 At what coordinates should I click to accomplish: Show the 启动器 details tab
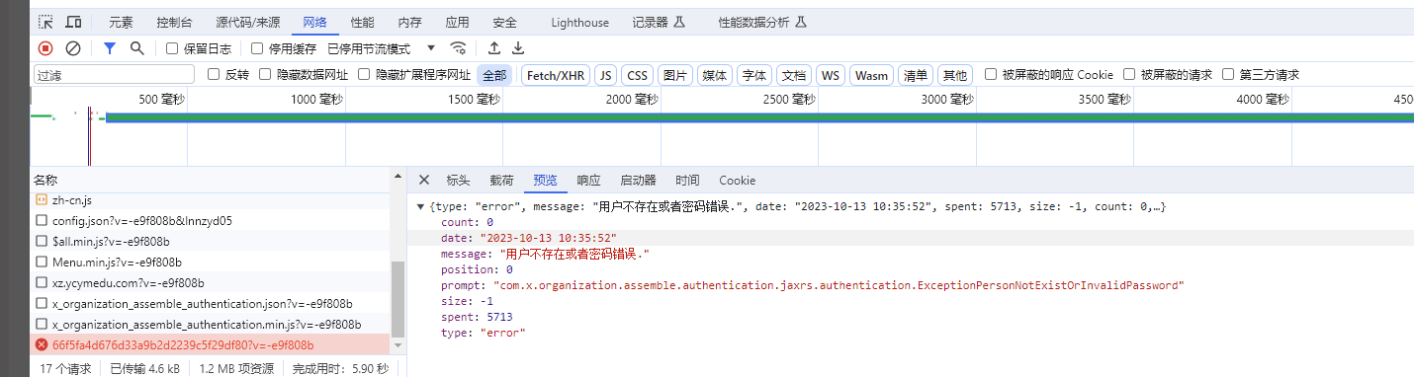click(x=638, y=180)
